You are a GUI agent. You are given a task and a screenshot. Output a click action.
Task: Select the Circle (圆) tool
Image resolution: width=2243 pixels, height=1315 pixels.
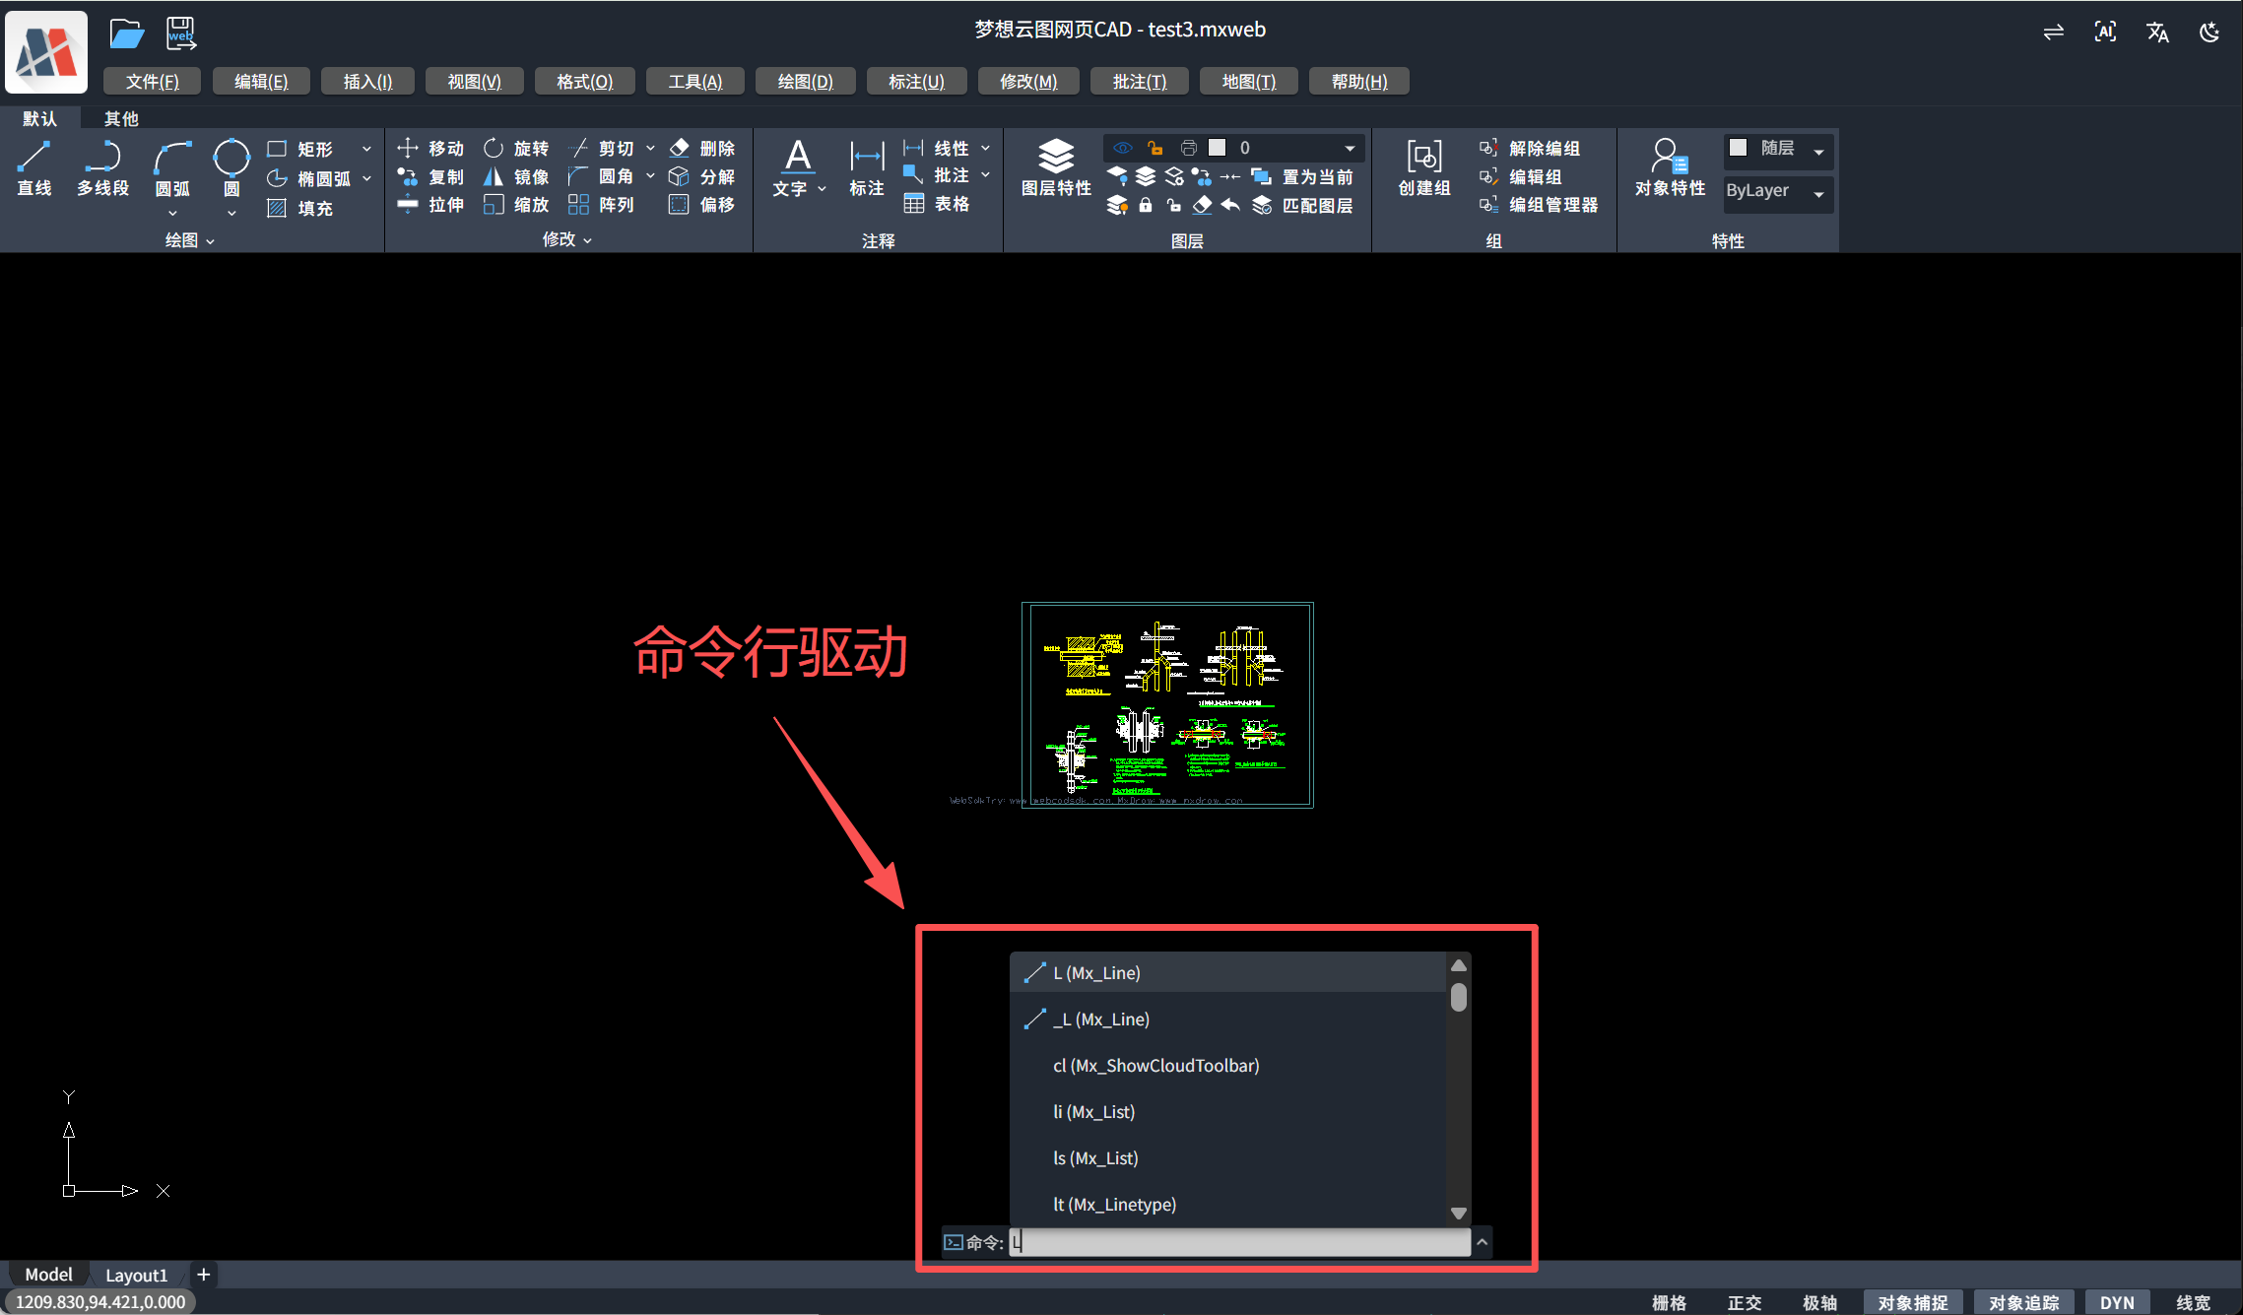click(231, 168)
